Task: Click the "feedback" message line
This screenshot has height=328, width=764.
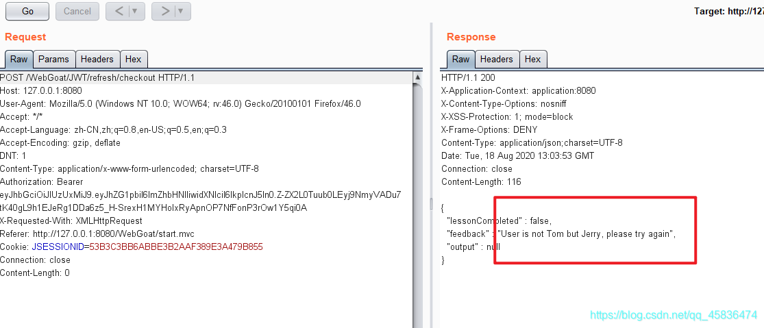Action: coord(561,234)
